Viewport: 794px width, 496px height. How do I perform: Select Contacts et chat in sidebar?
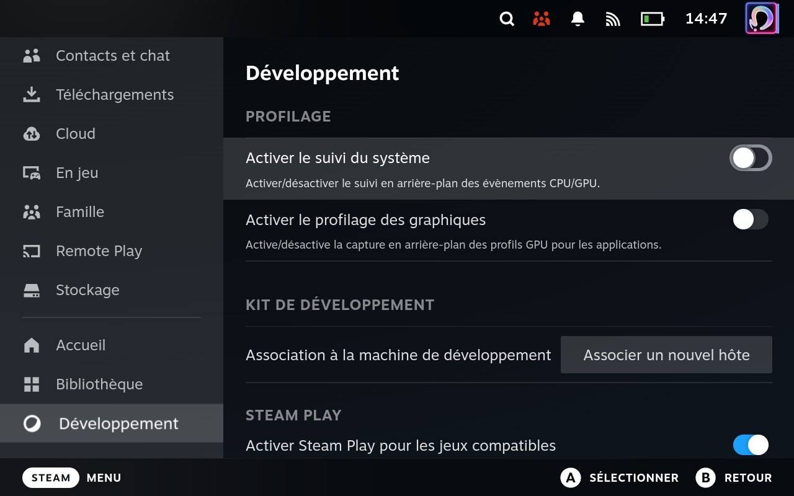click(112, 56)
